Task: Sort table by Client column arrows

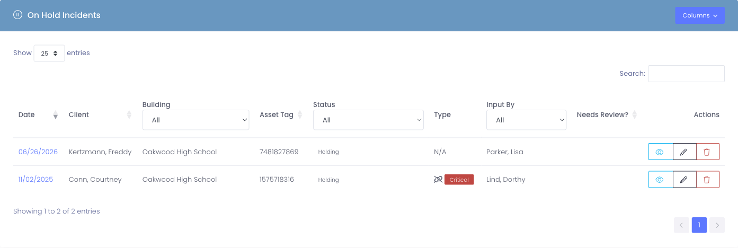Action: click(x=129, y=115)
